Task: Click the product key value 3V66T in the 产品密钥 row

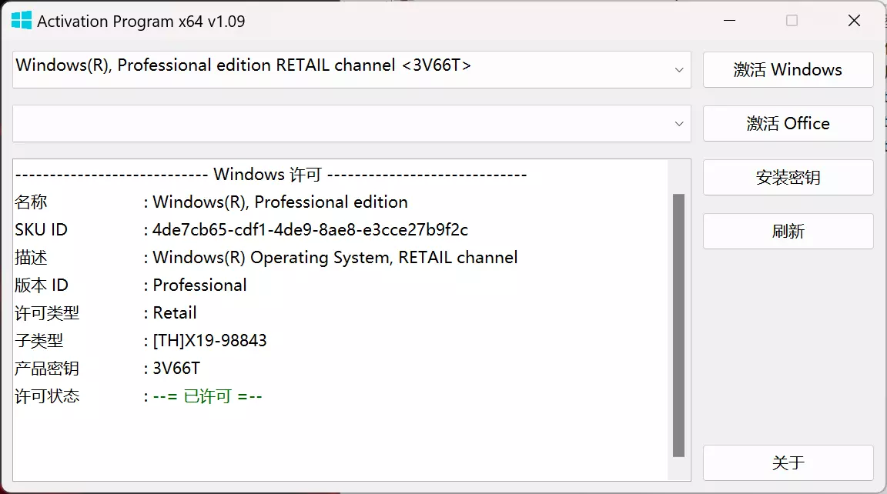Action: click(x=176, y=369)
